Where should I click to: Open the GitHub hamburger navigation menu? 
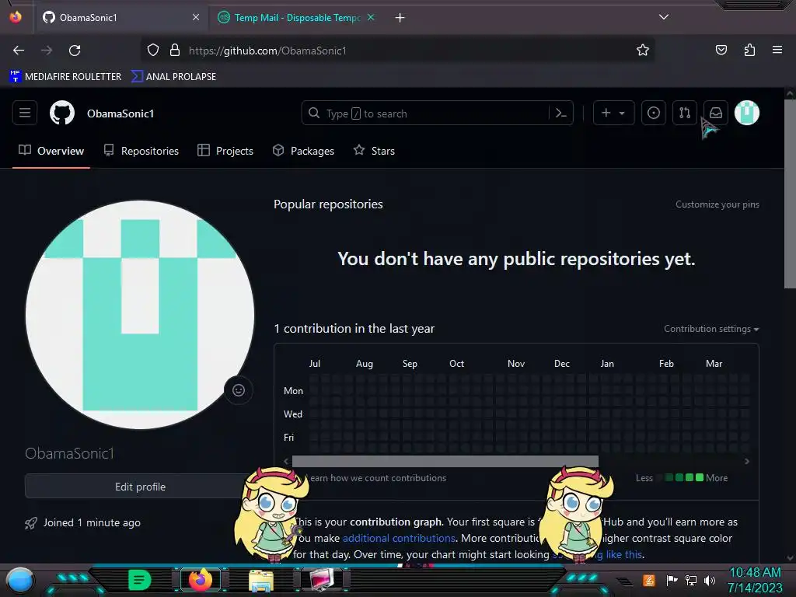pos(25,113)
